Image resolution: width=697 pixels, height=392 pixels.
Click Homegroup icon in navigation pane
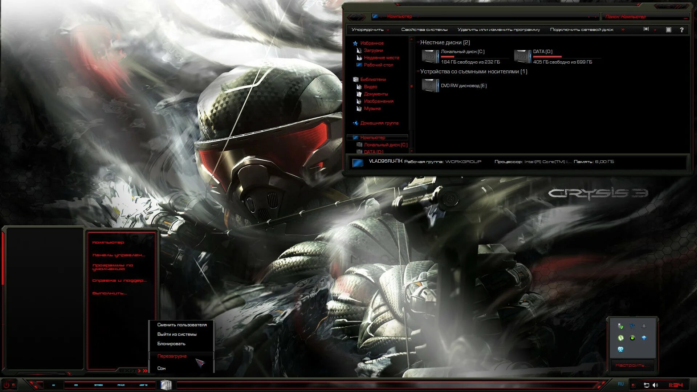(355, 123)
